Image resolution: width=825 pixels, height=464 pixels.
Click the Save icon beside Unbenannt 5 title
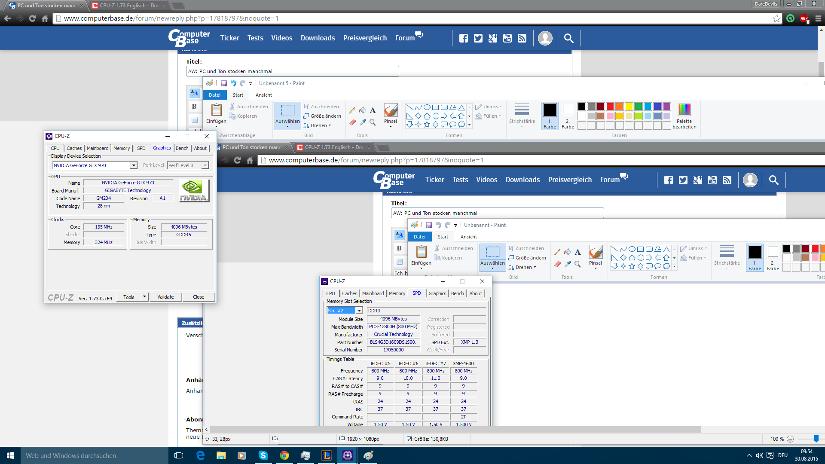[224, 83]
